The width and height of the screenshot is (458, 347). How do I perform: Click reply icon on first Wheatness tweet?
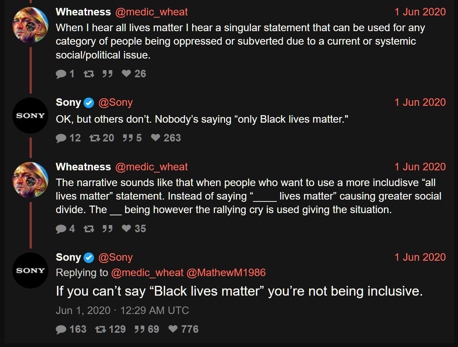coord(61,74)
